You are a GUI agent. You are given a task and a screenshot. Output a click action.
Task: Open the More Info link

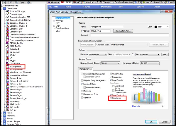click(136, 106)
